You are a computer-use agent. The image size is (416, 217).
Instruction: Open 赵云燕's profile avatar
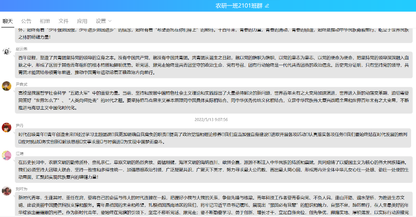[6, 51]
